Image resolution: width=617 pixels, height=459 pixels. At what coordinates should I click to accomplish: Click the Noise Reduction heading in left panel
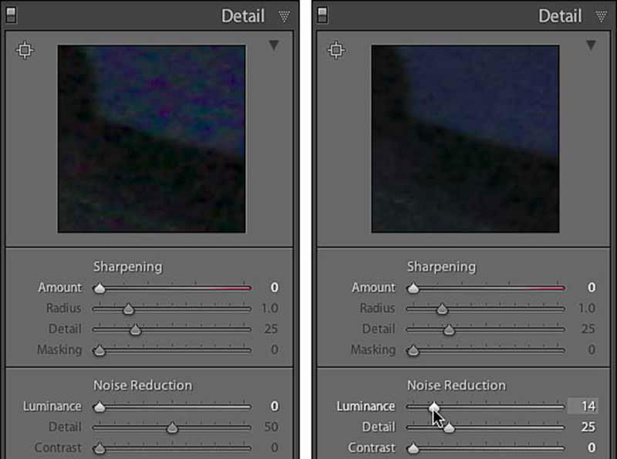pos(142,385)
